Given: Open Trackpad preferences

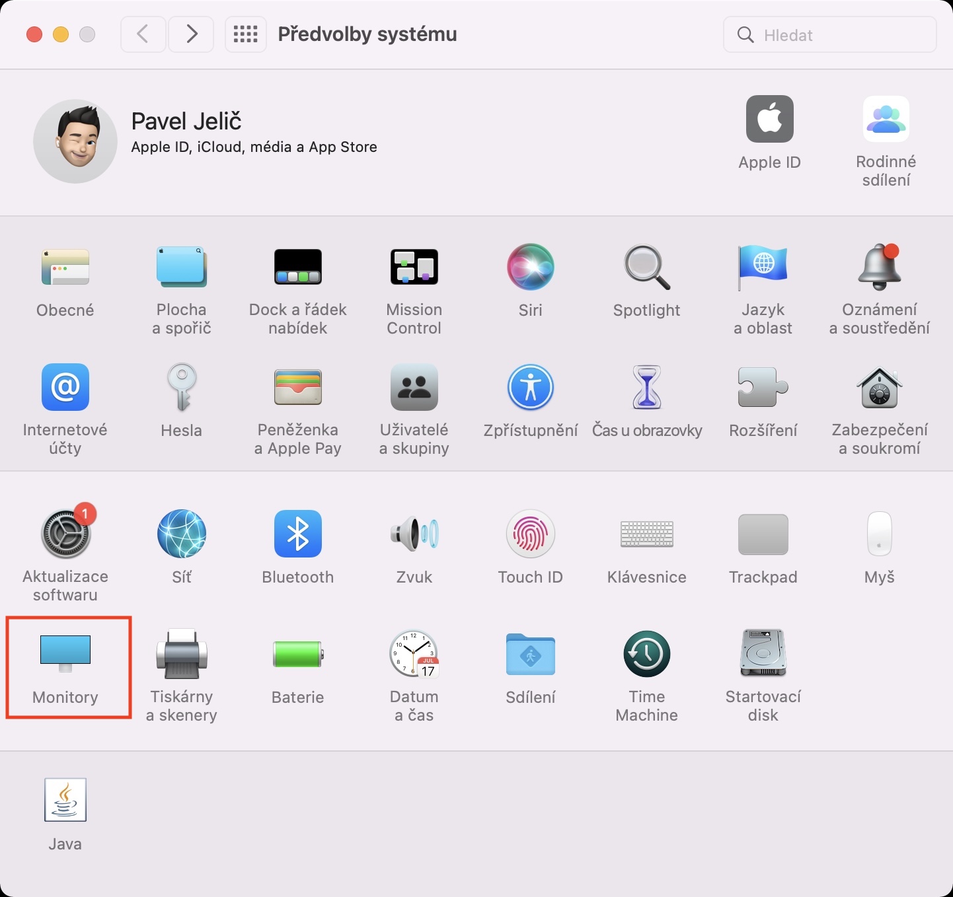Looking at the screenshot, I should pos(763,534).
